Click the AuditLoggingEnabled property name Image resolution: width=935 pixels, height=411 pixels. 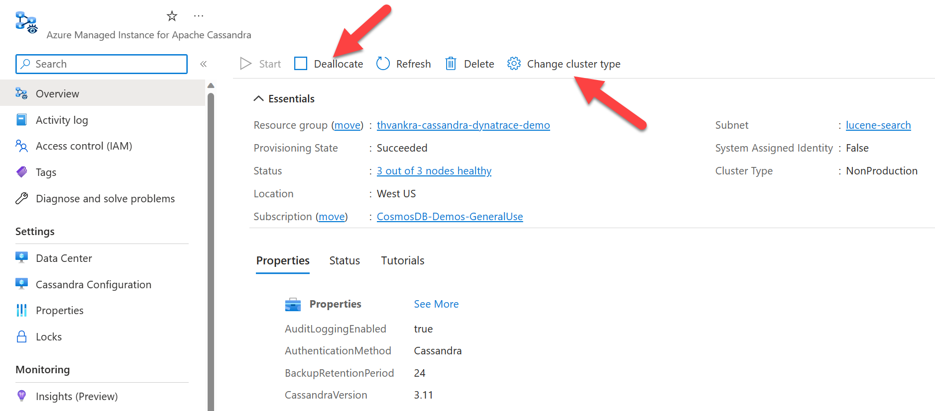coord(336,329)
